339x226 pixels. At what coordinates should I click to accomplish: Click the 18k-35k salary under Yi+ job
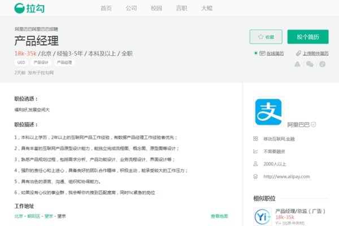[285, 217]
